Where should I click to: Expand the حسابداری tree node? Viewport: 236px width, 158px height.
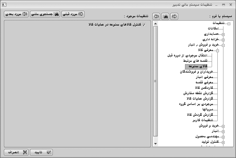(223, 34)
